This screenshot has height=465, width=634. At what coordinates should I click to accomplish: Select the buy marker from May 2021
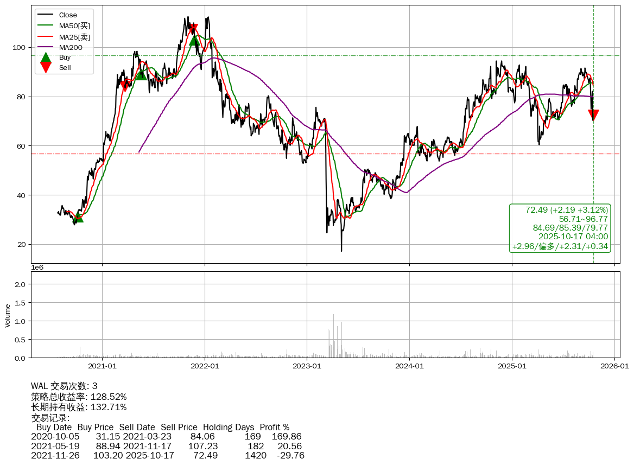pos(141,74)
